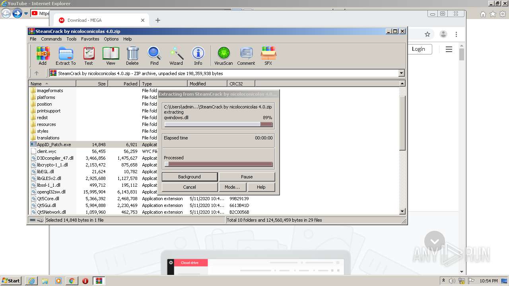Open the MEGA browser window's profile icon

click(x=443, y=34)
